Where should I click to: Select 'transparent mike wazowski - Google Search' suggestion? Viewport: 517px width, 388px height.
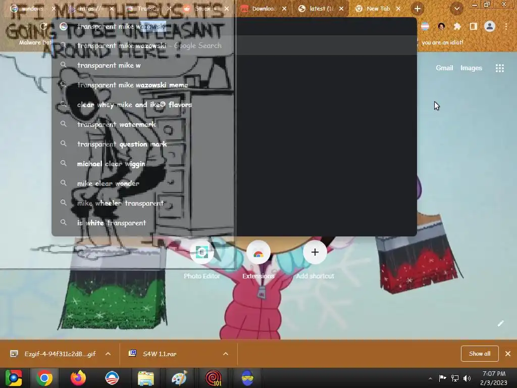234,45
